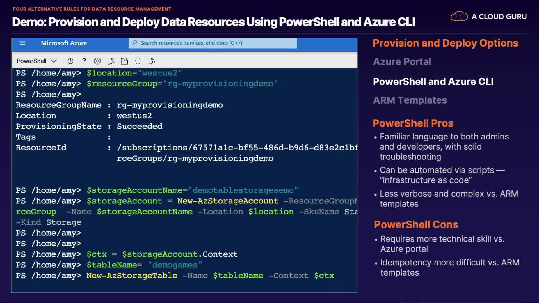Click the Microsoft Azure home title

coord(64,43)
